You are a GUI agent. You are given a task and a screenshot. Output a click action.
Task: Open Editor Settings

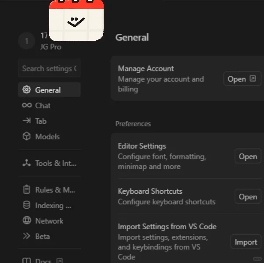pyautogui.click(x=248, y=156)
